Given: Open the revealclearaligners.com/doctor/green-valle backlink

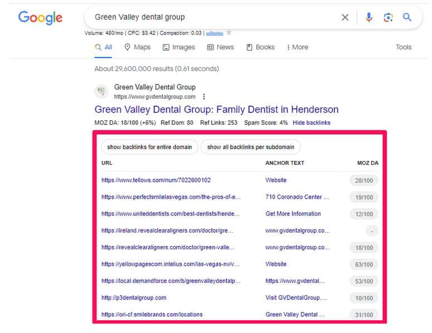Looking at the screenshot, I should 168,247.
